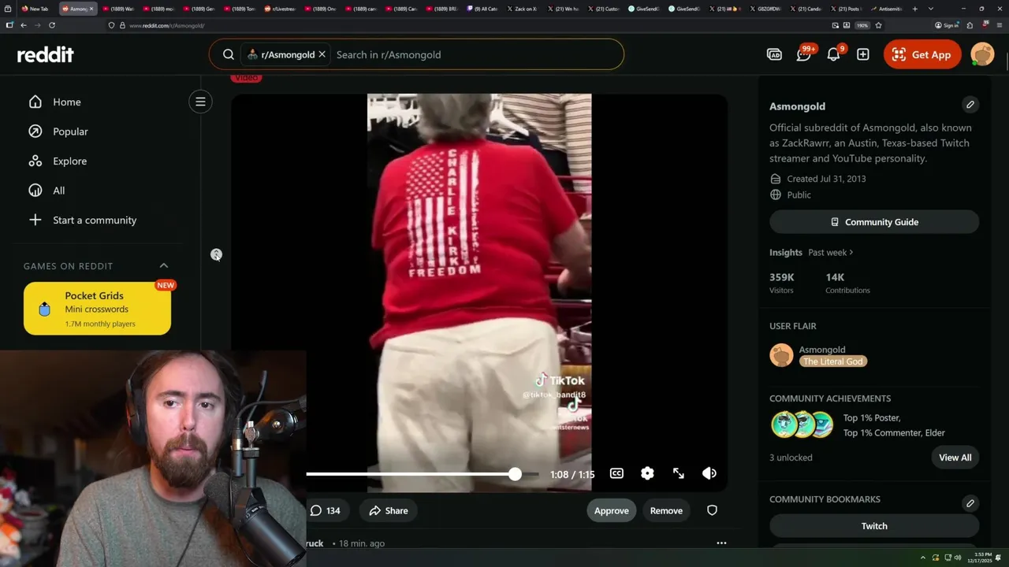1009x567 pixels.
Task: Reload the current page
Action: pyautogui.click(x=52, y=25)
